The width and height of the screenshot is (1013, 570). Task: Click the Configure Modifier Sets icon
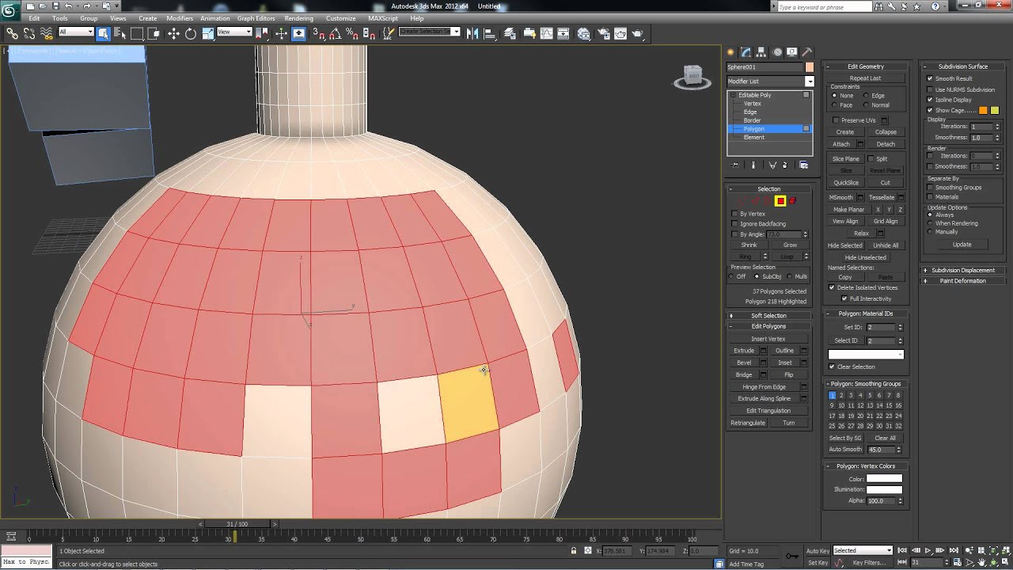coord(803,165)
